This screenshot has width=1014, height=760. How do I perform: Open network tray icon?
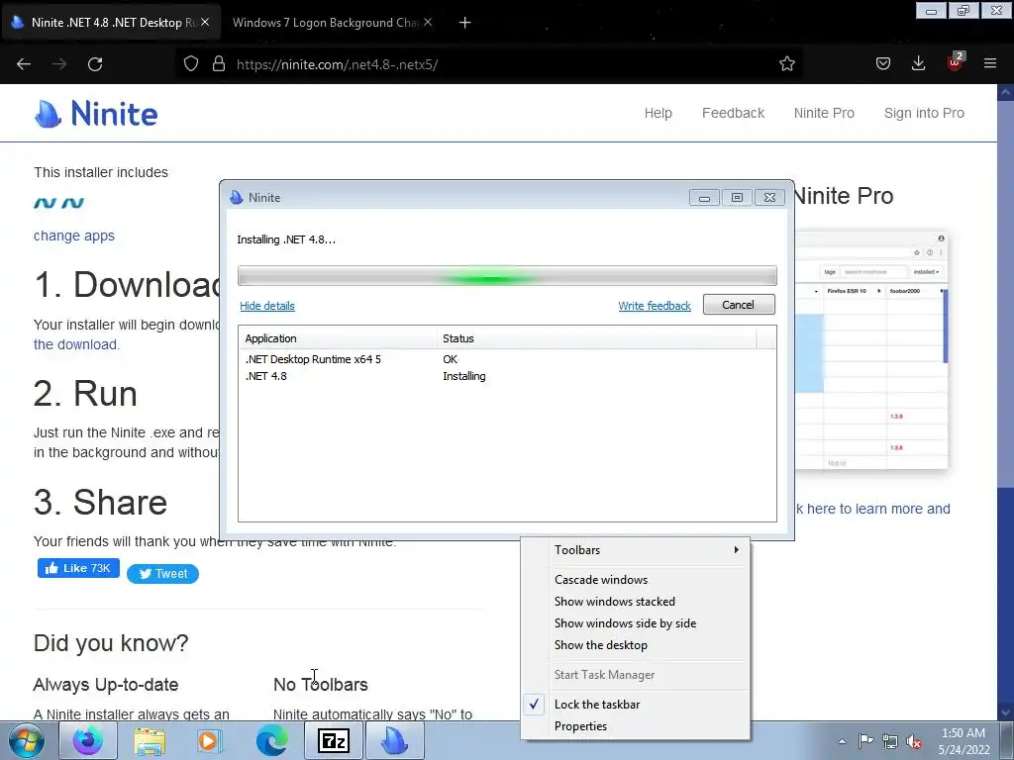tap(890, 741)
